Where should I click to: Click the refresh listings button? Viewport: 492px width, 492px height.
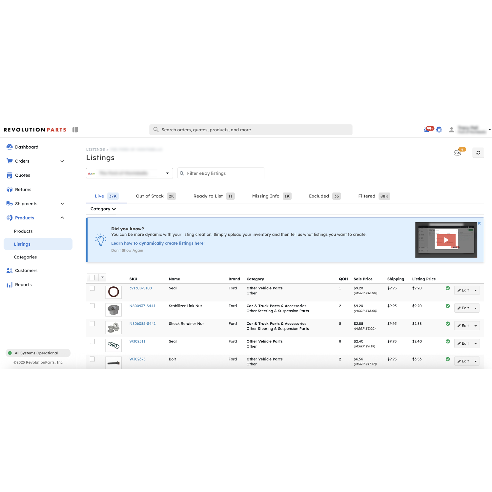478,153
